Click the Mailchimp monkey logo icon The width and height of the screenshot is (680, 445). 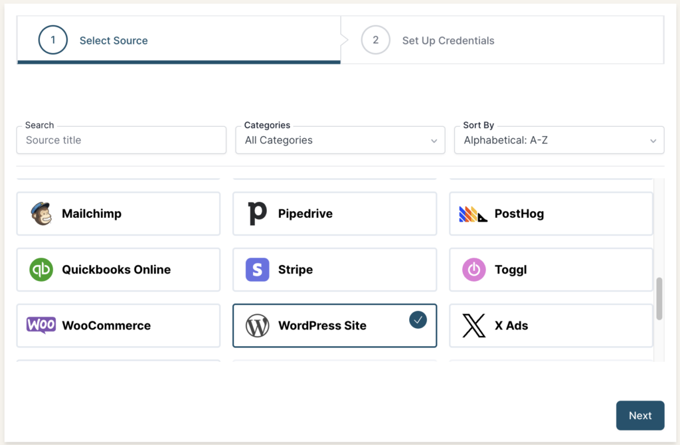(41, 214)
